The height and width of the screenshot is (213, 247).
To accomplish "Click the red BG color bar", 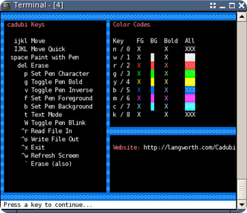I will (x=153, y=65).
